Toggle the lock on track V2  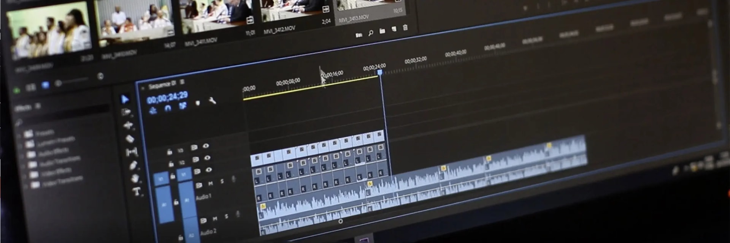171,164
